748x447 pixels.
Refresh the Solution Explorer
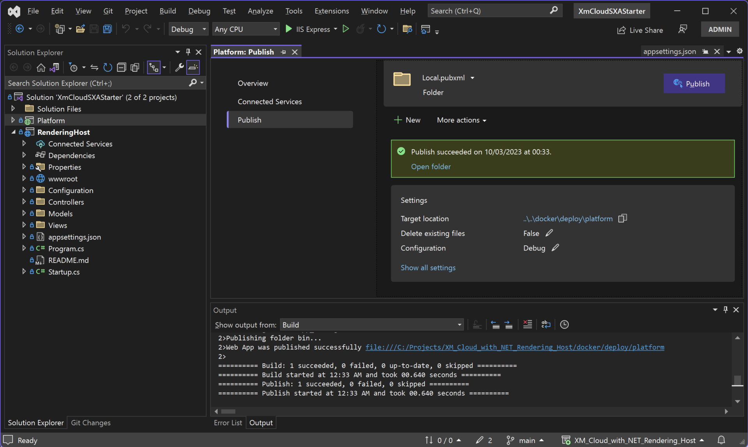[108, 67]
